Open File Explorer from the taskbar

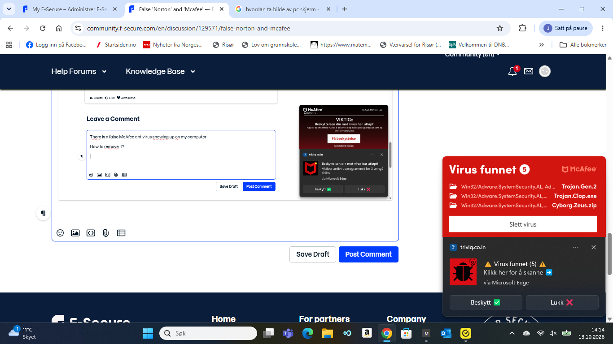pos(327,333)
